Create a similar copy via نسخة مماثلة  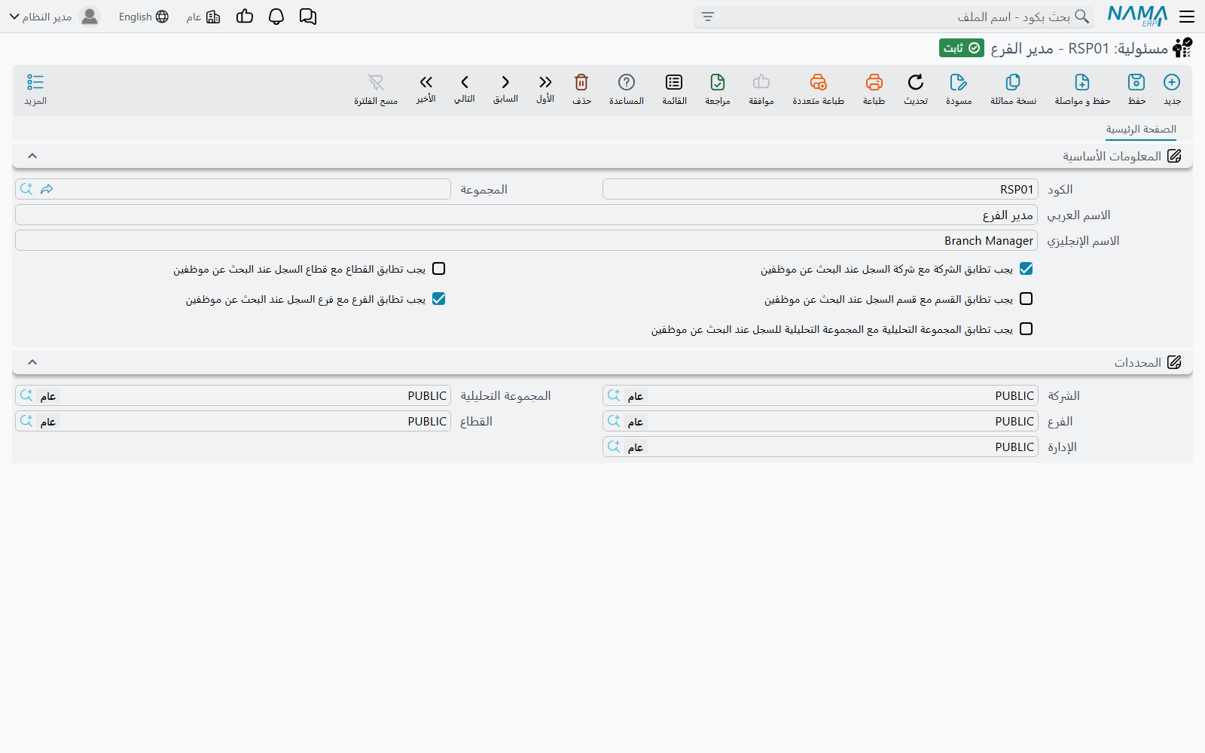1013,88
